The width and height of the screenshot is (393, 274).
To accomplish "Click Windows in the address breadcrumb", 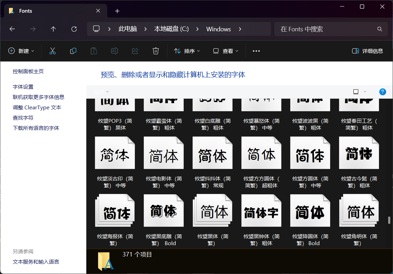I will [218, 29].
